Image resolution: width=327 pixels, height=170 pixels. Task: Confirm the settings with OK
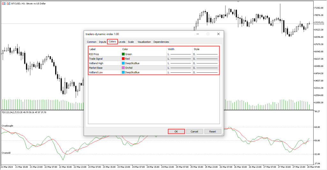pos(176,131)
